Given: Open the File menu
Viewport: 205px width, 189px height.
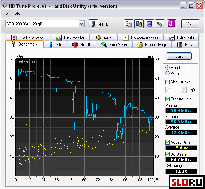Looking at the screenshot, I should tap(5, 14).
